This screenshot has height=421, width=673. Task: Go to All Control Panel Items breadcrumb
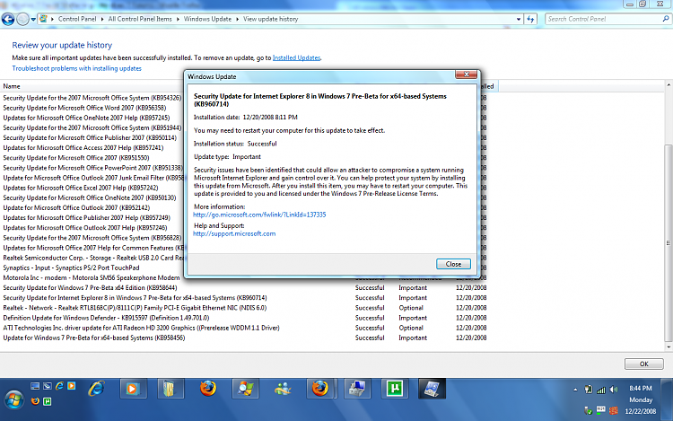140,19
